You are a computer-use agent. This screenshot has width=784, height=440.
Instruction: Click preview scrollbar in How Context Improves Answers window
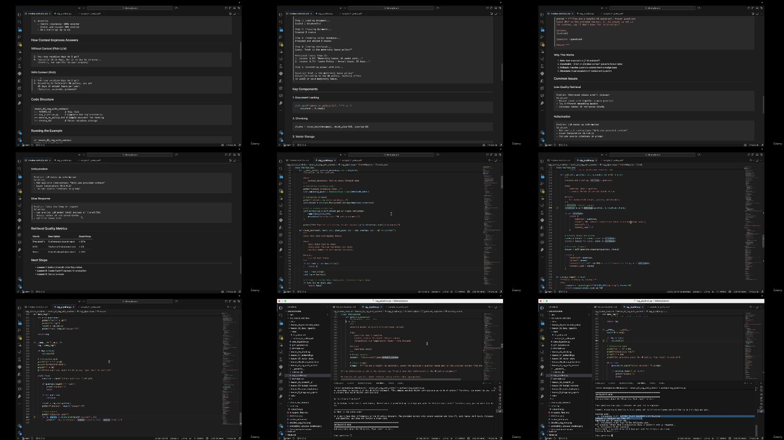[240, 50]
